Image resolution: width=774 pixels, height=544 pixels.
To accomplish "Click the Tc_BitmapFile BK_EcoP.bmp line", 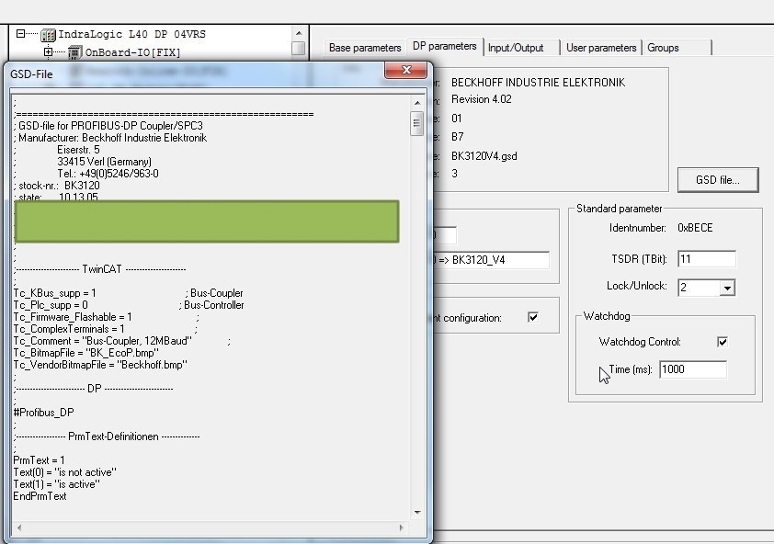I will [x=85, y=353].
